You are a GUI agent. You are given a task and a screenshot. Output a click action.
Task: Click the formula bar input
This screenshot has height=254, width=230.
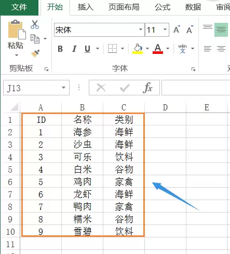pos(196,88)
